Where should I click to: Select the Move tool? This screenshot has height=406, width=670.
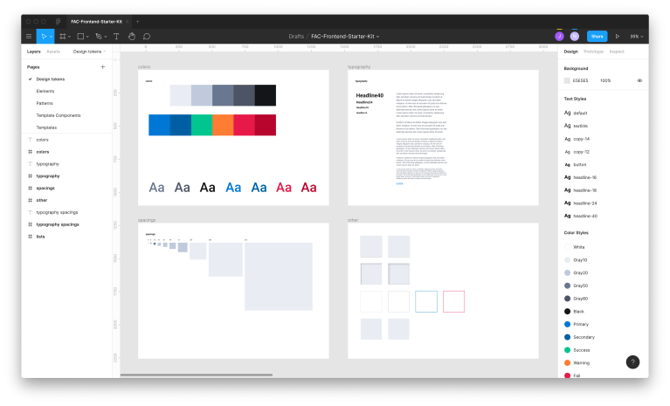pyautogui.click(x=44, y=37)
